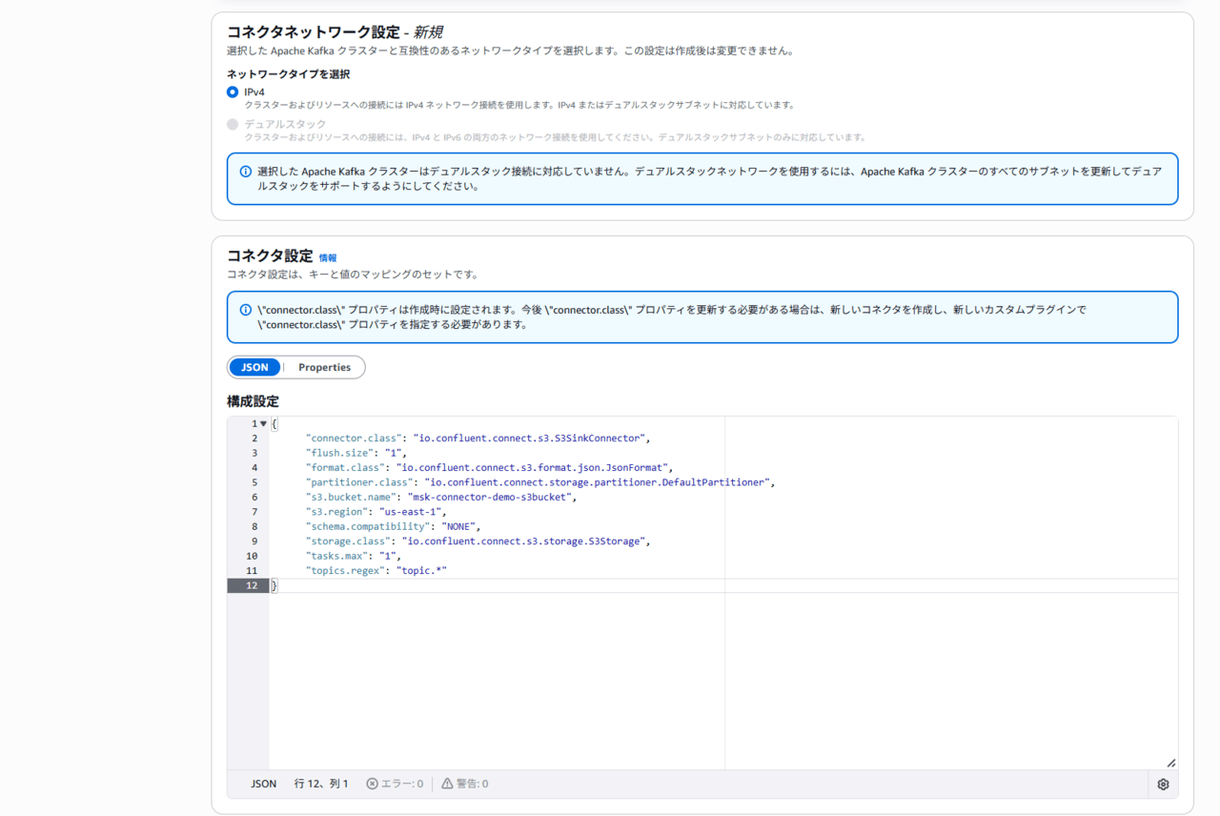Click the JSON language label in status bar
1220x816 pixels.
coord(263,784)
